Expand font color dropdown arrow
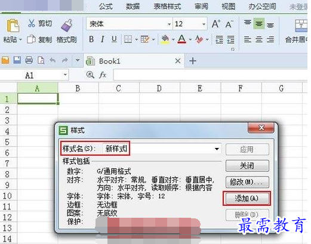Image resolution: width=311 pixels, height=244 pixels. pos(190,39)
